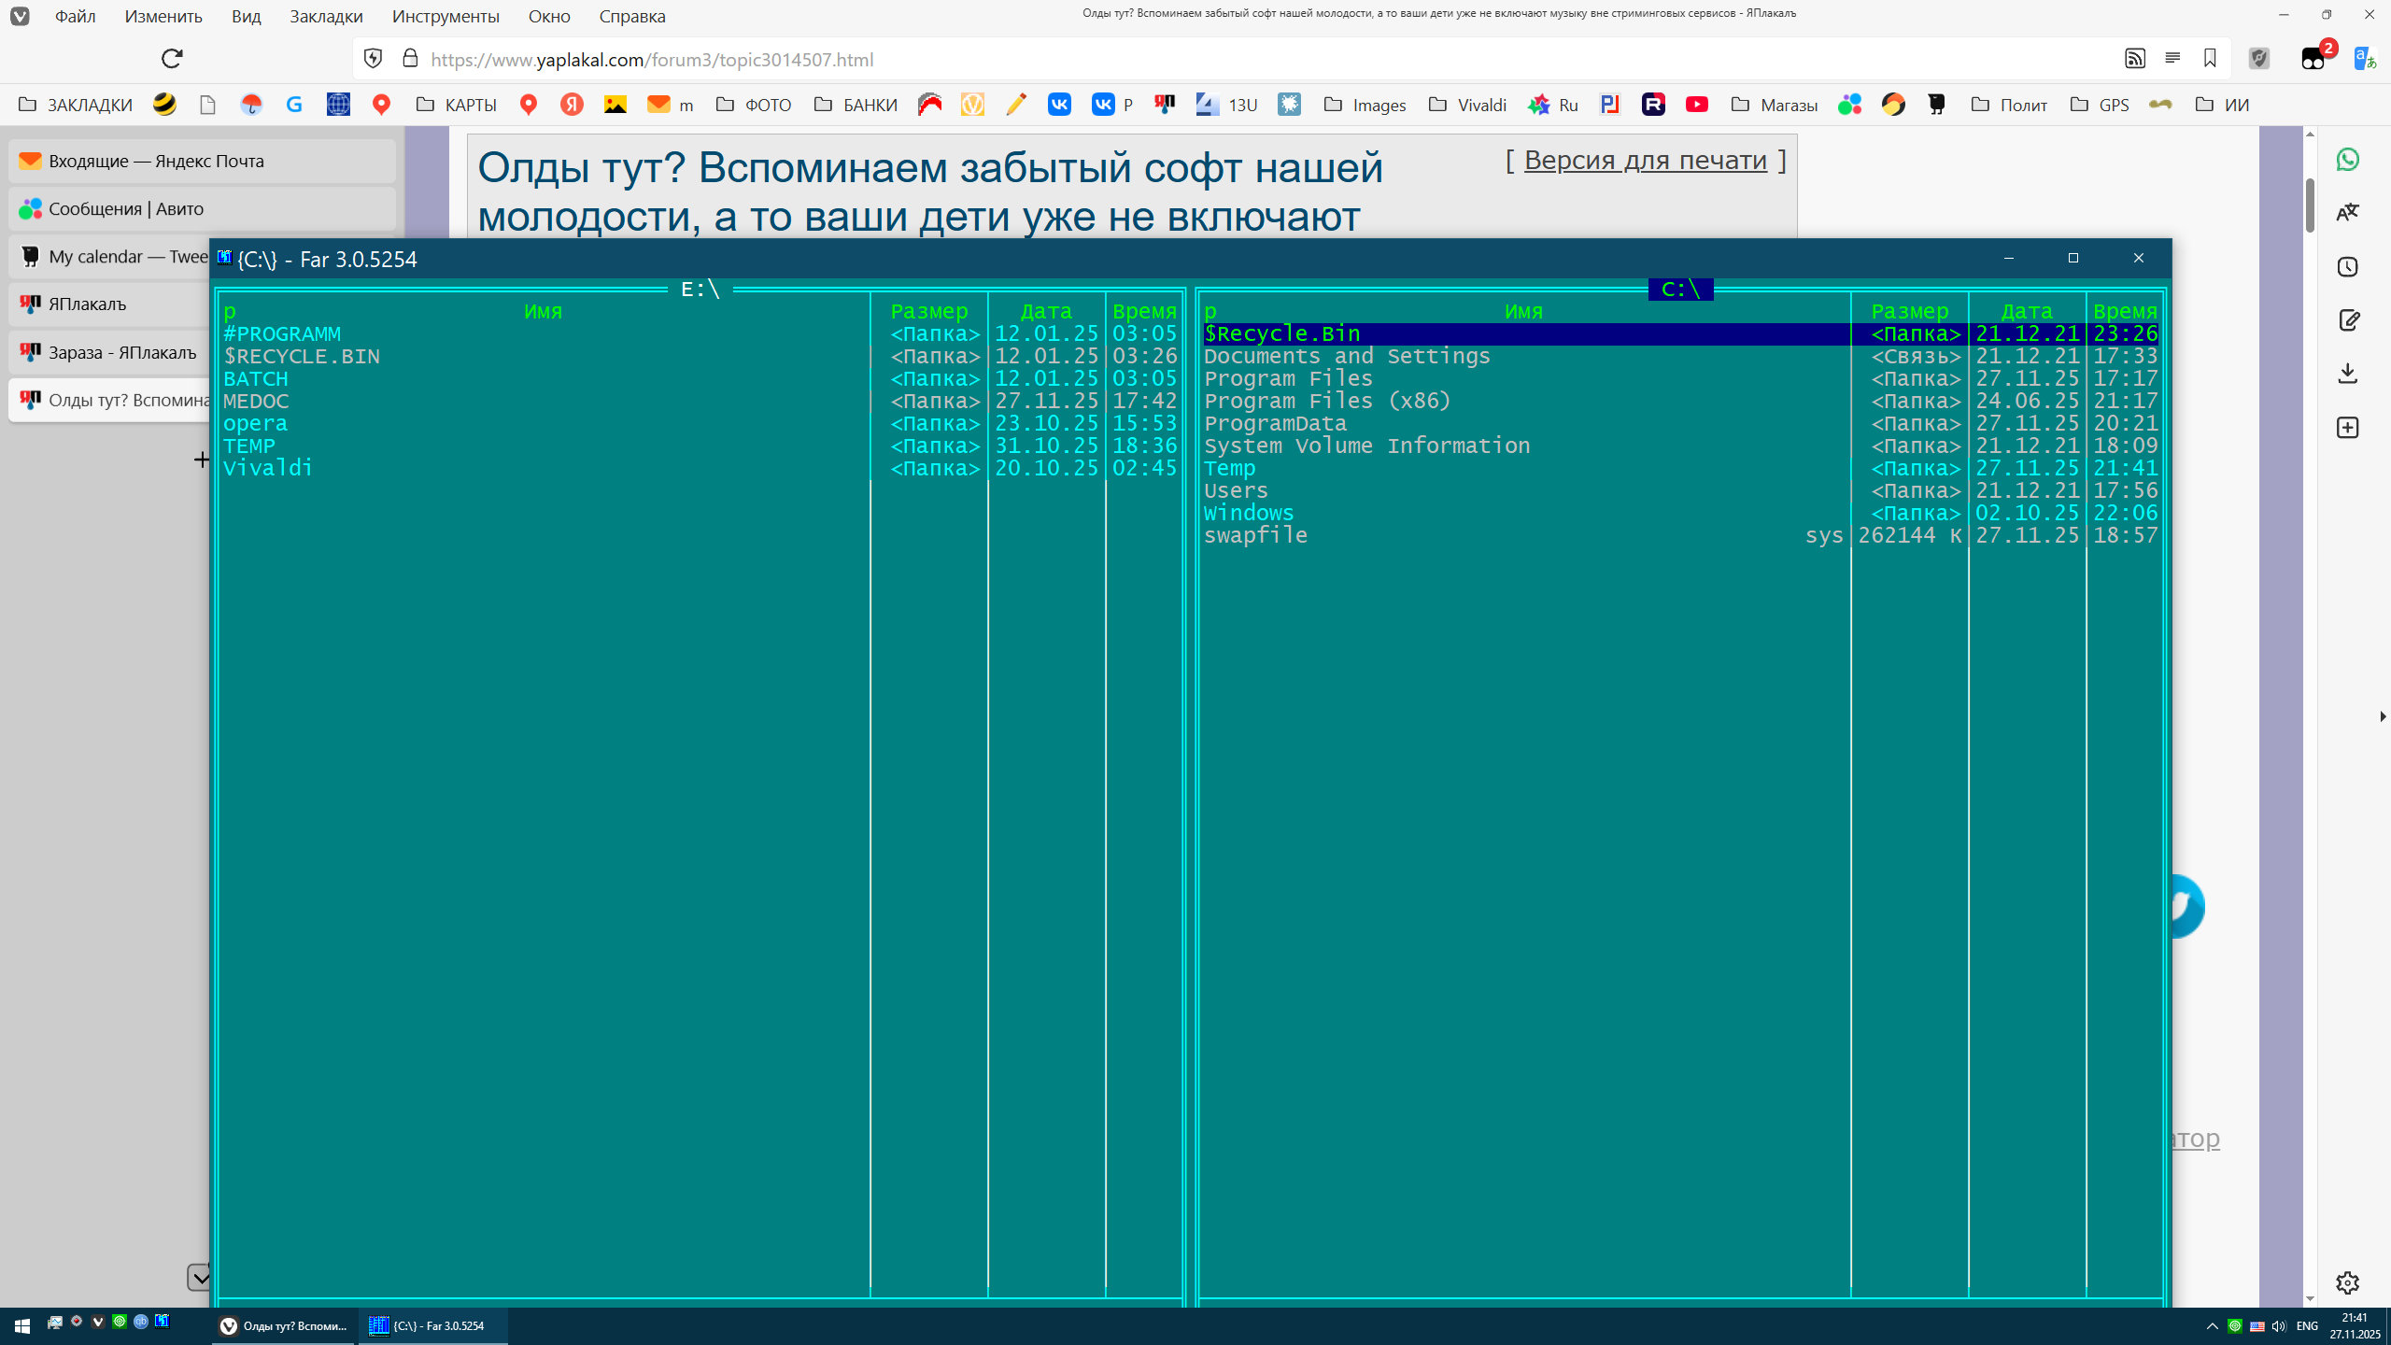Open the Инструменты menu

446,16
